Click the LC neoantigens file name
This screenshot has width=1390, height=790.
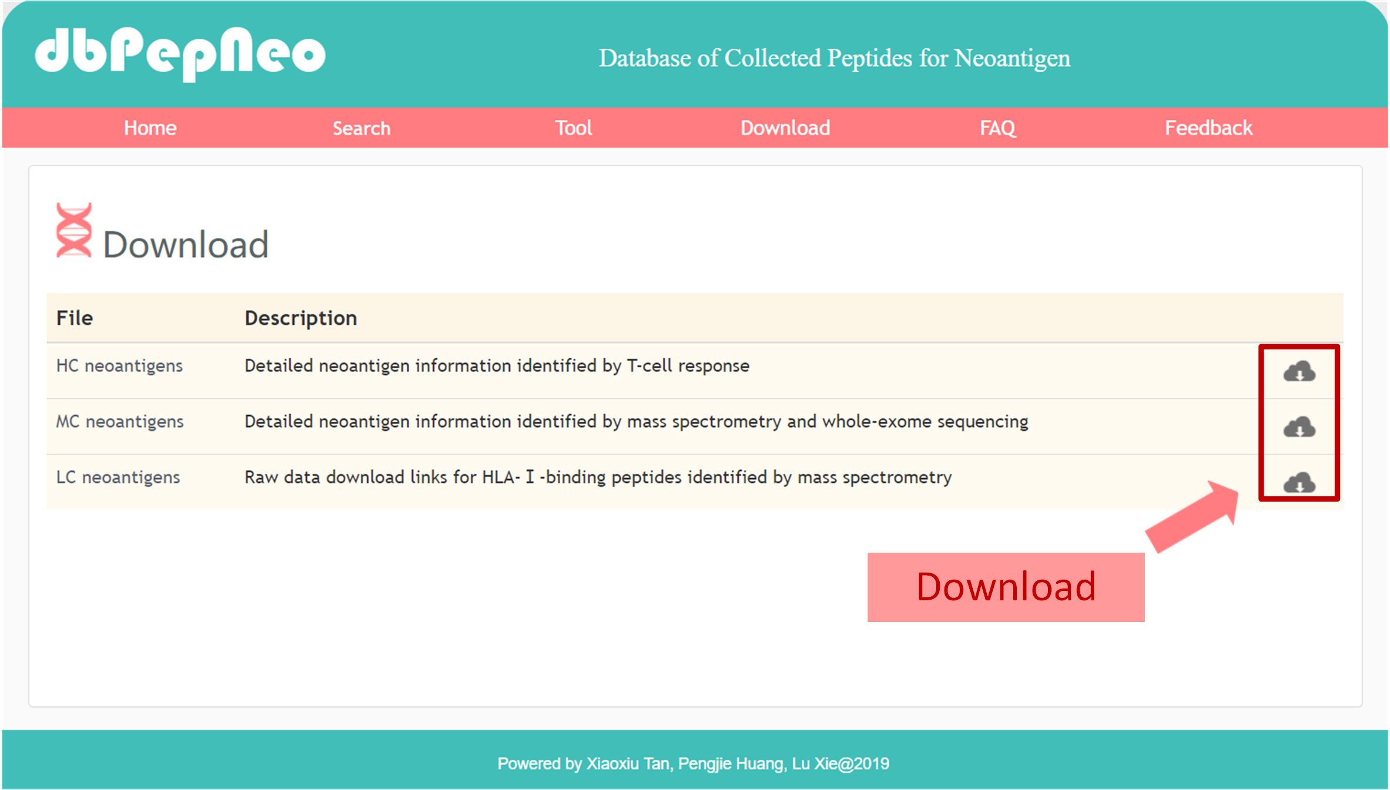point(118,478)
